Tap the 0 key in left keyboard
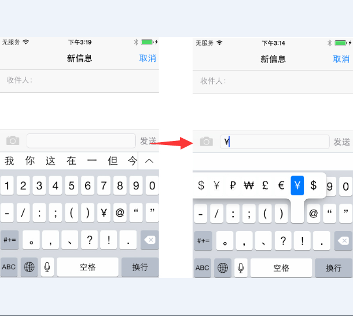 [152, 185]
